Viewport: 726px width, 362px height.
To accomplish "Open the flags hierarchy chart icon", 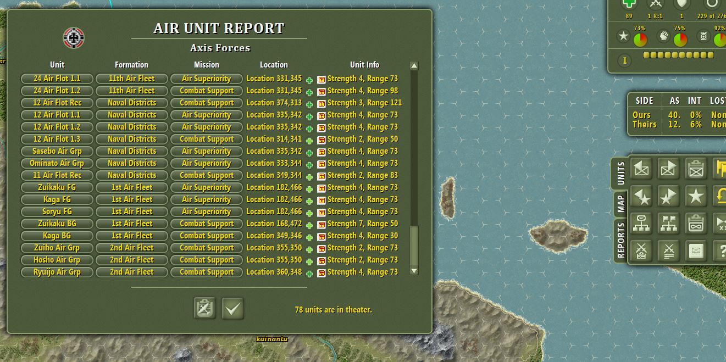I will tap(668, 224).
